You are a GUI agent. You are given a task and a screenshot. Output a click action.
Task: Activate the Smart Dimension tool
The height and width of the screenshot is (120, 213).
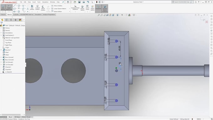click(9, 8)
